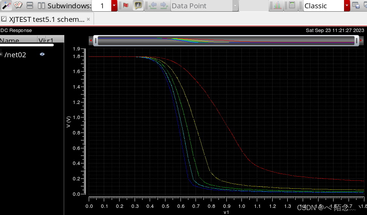The height and width of the screenshot is (215, 367).
Task: Select the /net02 signal row
Action: click(32, 55)
